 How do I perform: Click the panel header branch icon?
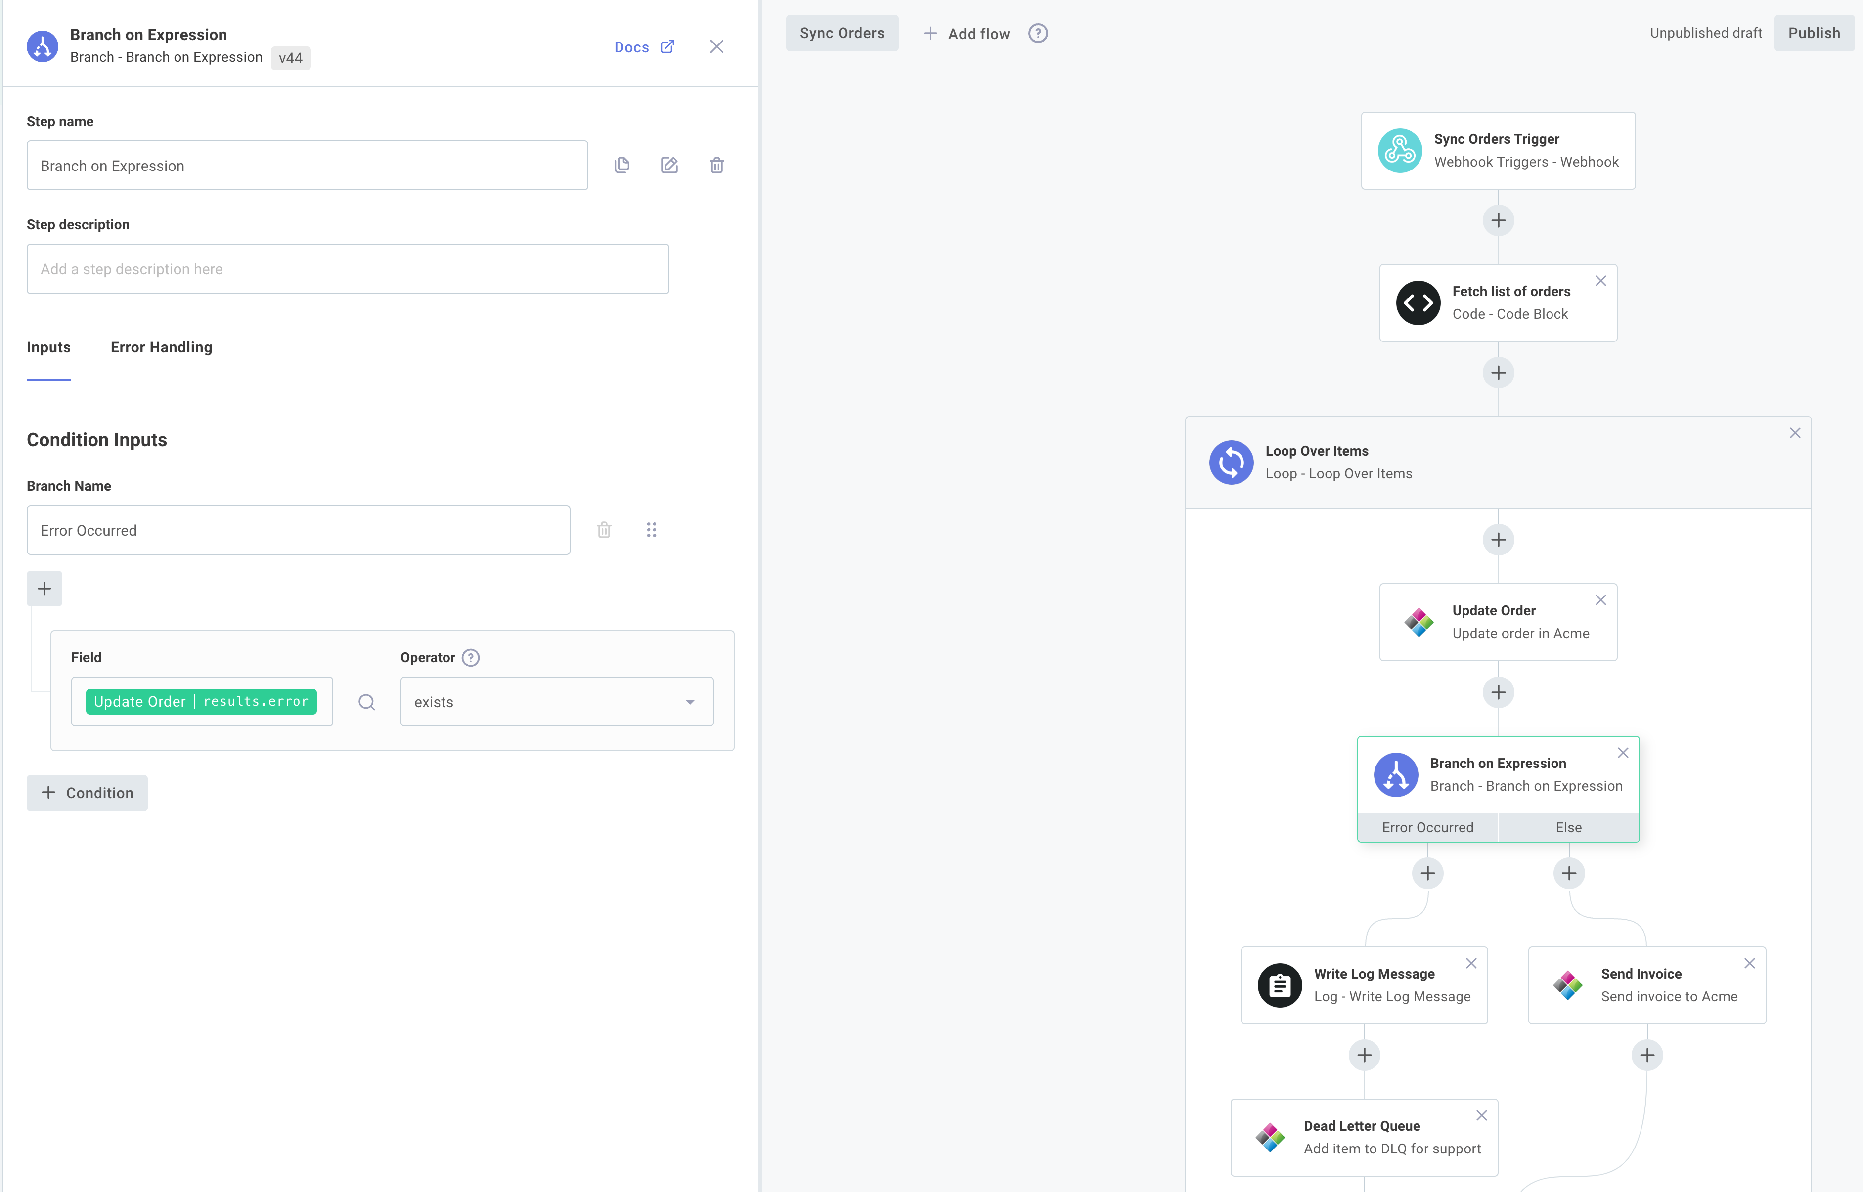43,46
